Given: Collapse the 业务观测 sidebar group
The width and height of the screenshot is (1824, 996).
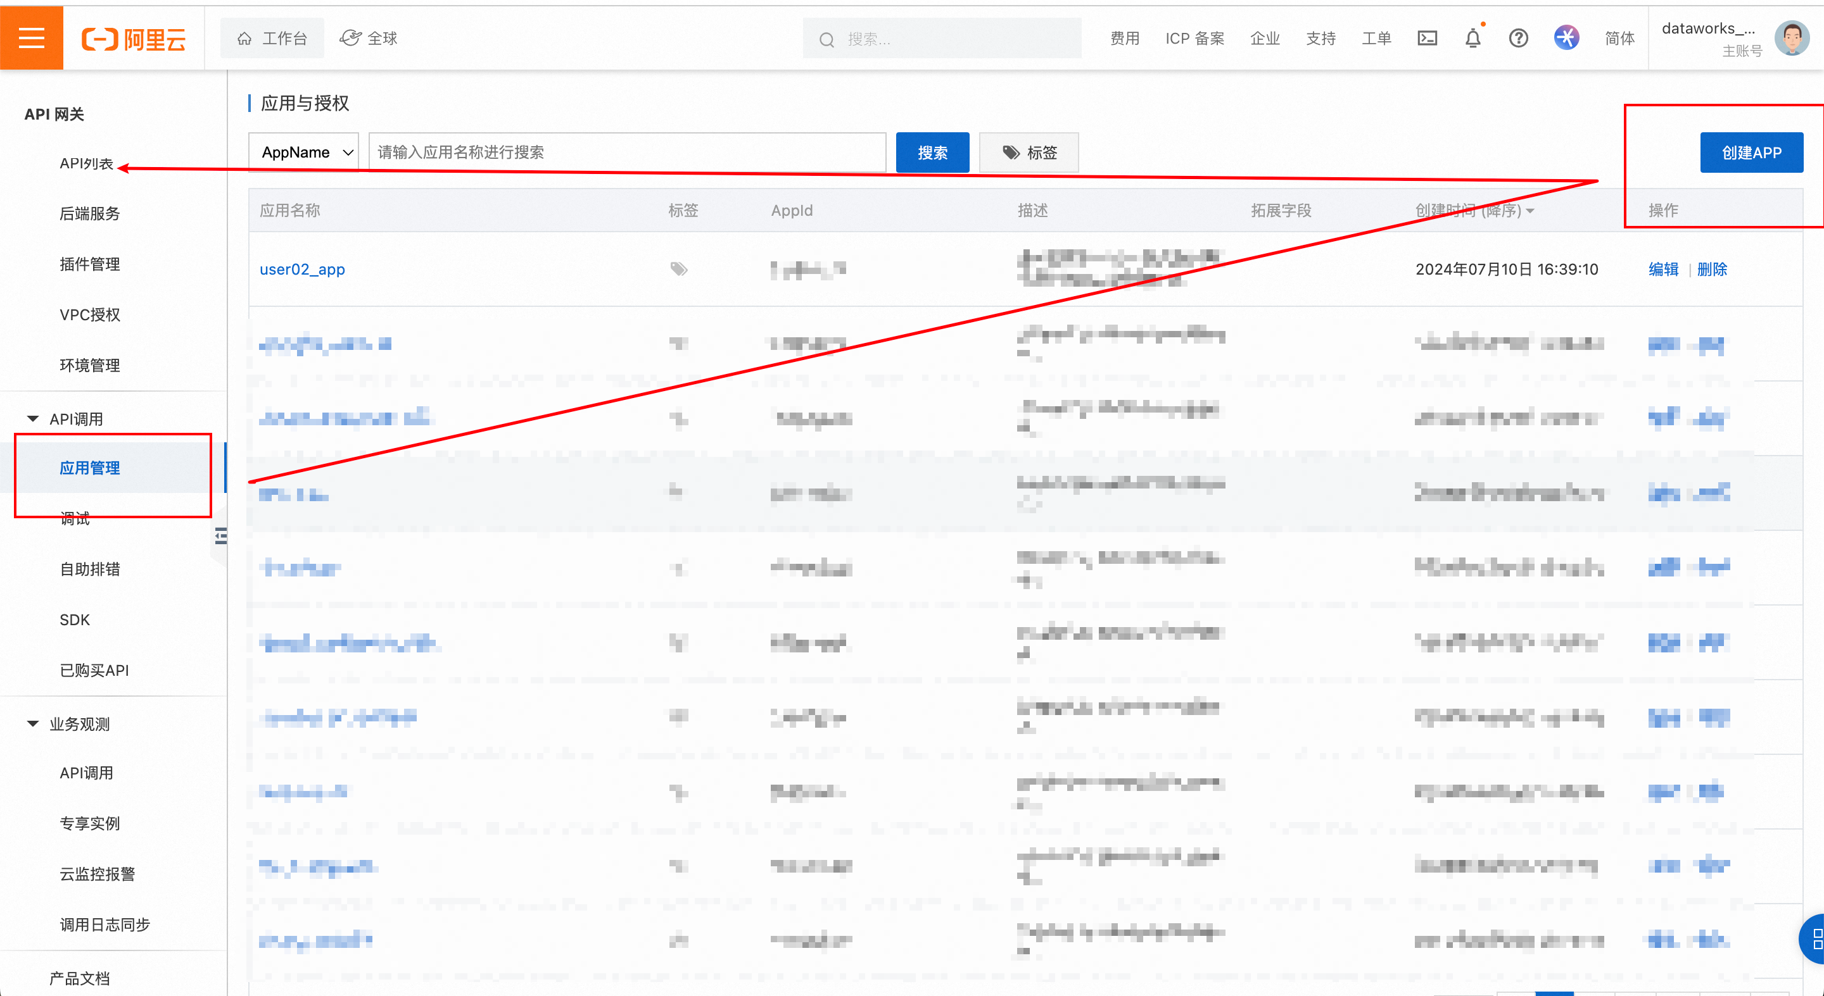Looking at the screenshot, I should [68, 724].
